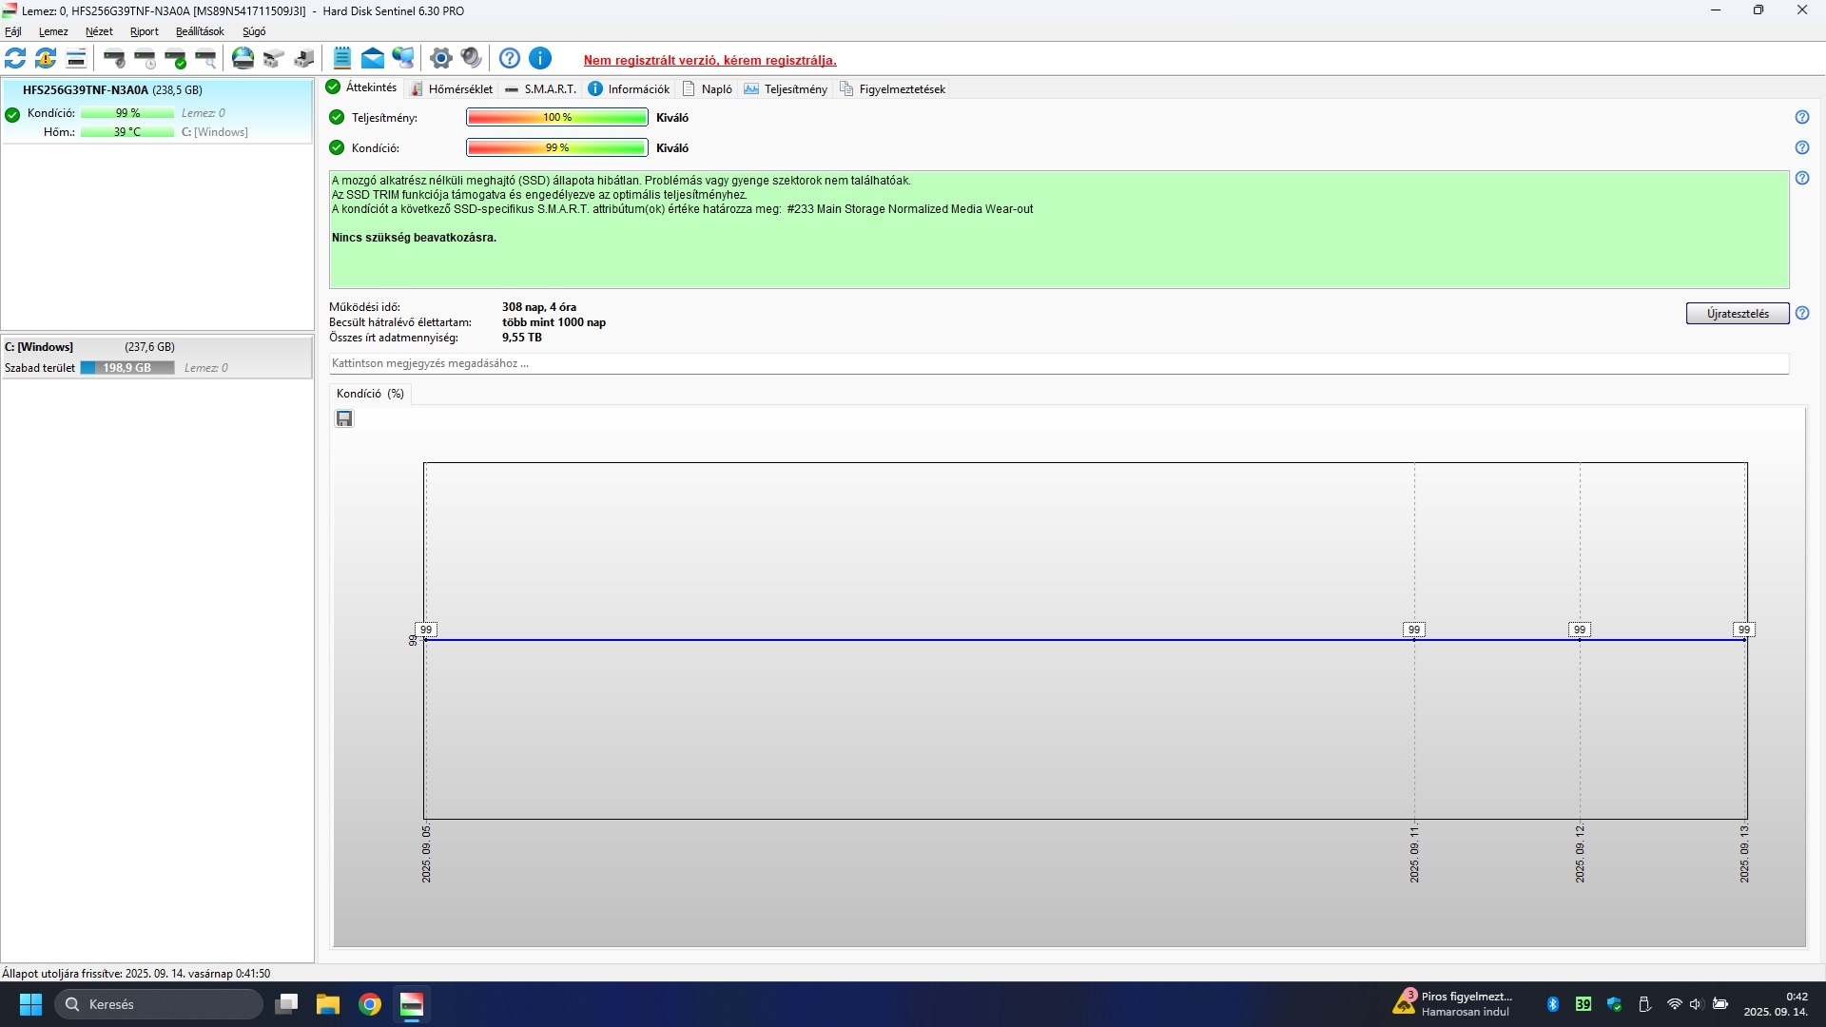Click the comment input field
1826x1027 pixels.
point(1058,363)
